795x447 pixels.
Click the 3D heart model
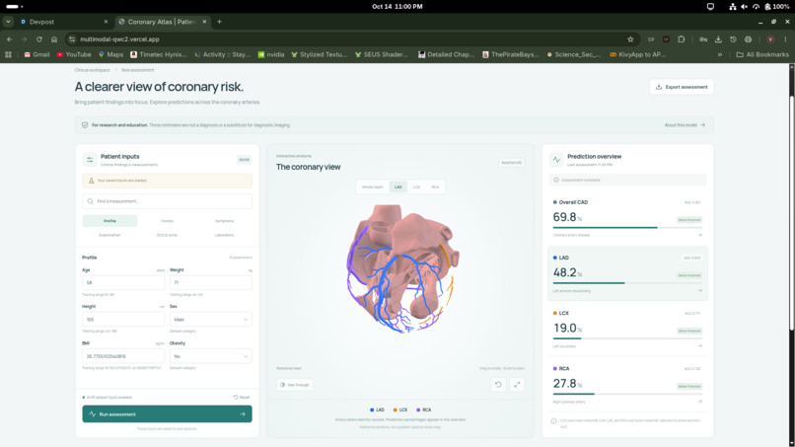tap(401, 267)
